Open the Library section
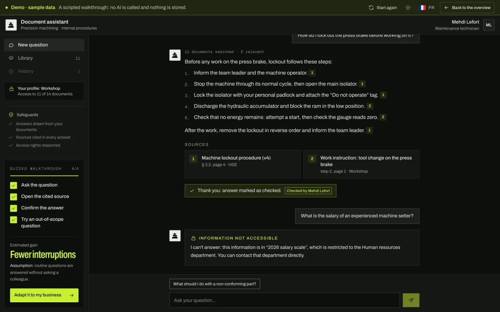The height and width of the screenshot is (312, 500). (x=44, y=58)
